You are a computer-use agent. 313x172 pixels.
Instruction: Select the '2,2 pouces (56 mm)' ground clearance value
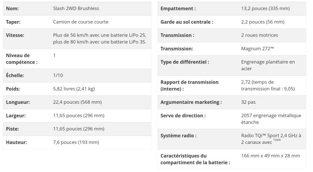pyautogui.click(x=263, y=22)
